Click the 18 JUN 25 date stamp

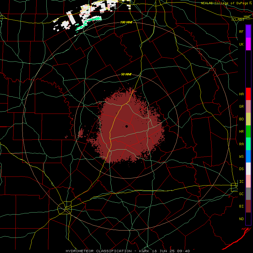[163, 251]
